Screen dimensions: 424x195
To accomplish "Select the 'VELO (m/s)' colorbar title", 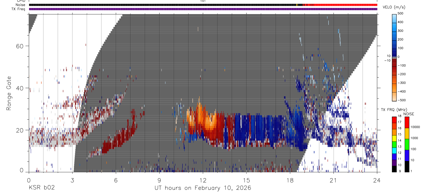I will coord(394,7).
